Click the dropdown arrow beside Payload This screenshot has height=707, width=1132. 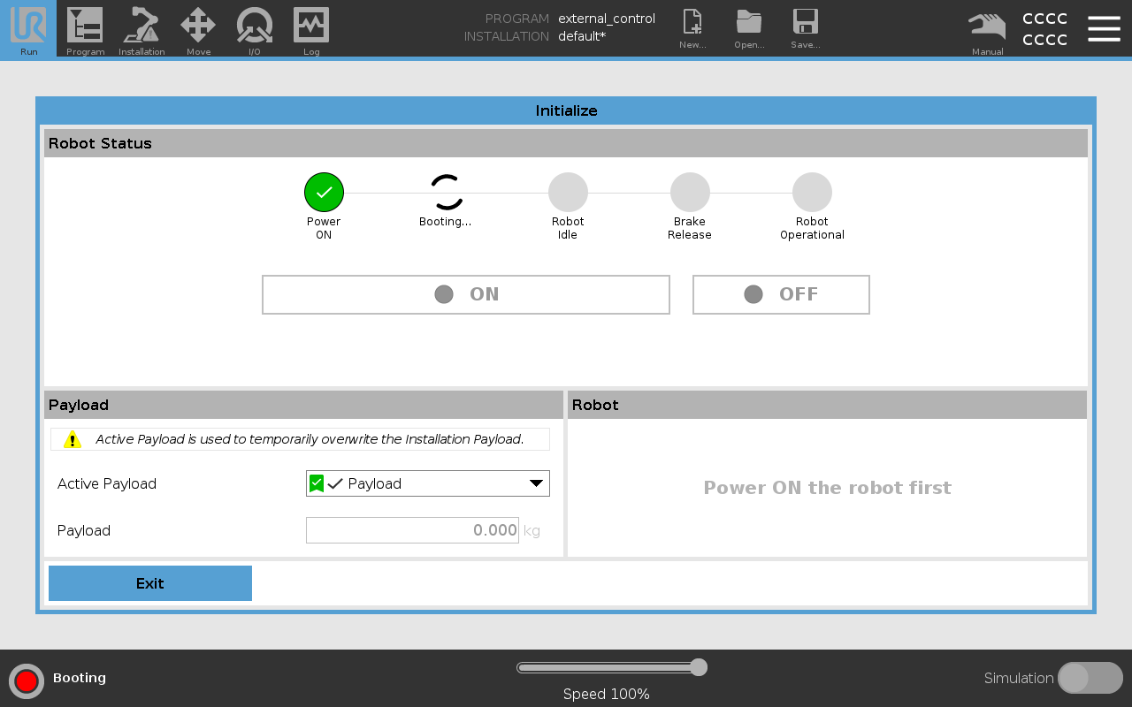(536, 483)
